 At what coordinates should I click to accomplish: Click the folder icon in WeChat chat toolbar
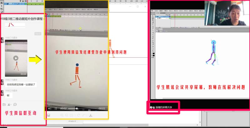(x=4, y=104)
